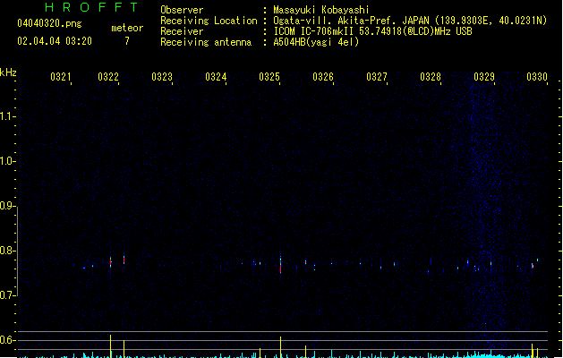
Task: Click the HROFFT title text
Action: click(92, 7)
